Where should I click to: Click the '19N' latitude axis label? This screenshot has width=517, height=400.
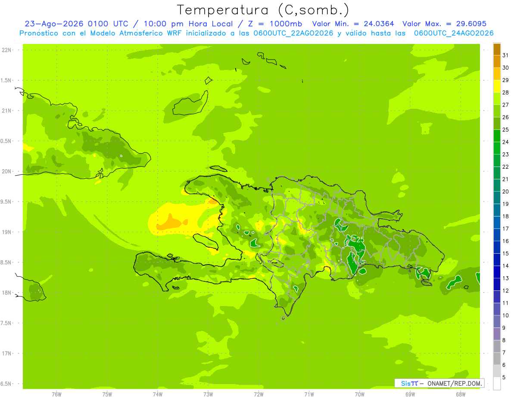(7, 232)
